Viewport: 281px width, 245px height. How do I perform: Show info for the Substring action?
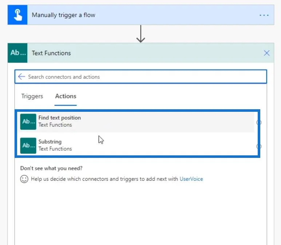coord(259,146)
